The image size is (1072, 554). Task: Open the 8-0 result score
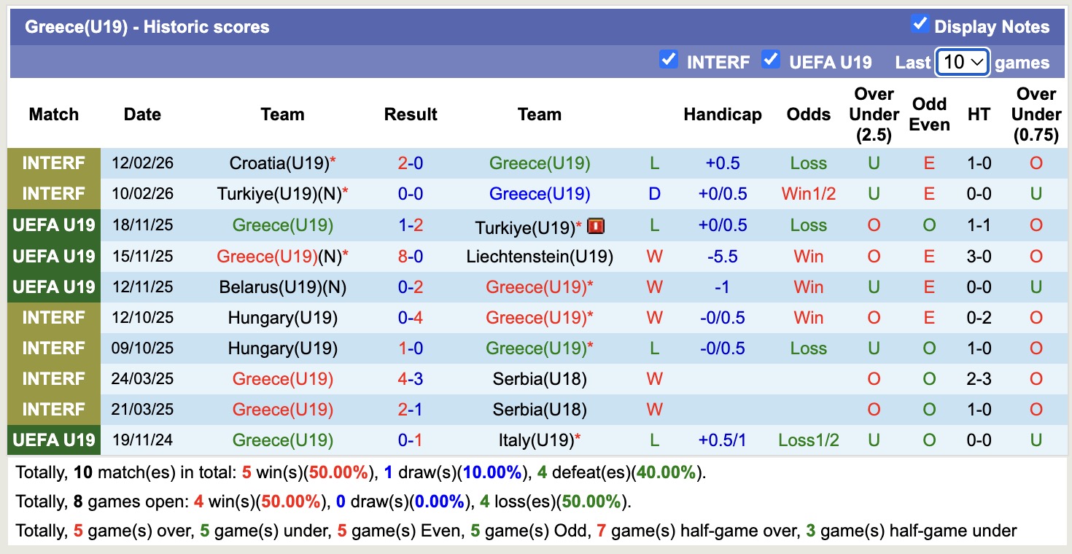pos(411,257)
